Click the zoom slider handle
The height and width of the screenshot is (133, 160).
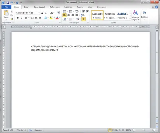[144, 130]
